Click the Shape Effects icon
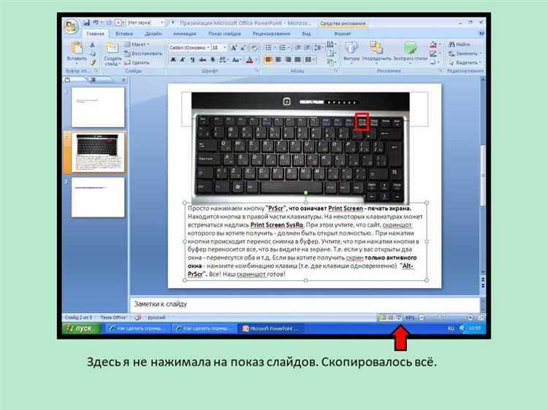The width and height of the screenshot is (548, 410). pos(433,63)
